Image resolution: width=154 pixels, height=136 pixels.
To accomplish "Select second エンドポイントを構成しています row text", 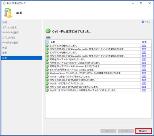I will pyautogui.click(x=63, y=53).
